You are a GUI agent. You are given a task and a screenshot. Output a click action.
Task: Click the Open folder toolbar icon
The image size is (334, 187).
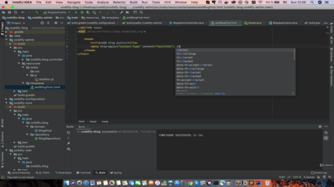(x=4, y=12)
